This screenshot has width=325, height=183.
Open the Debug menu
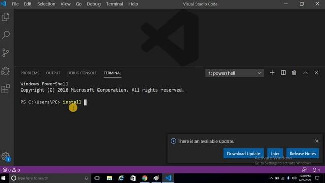(93, 4)
